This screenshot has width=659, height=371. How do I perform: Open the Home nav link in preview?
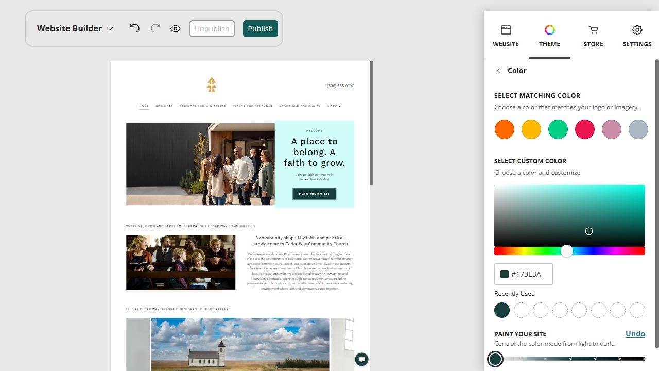pos(144,106)
